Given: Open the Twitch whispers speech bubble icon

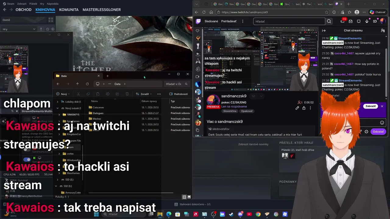Looking at the screenshot, I should [x=359, y=21].
